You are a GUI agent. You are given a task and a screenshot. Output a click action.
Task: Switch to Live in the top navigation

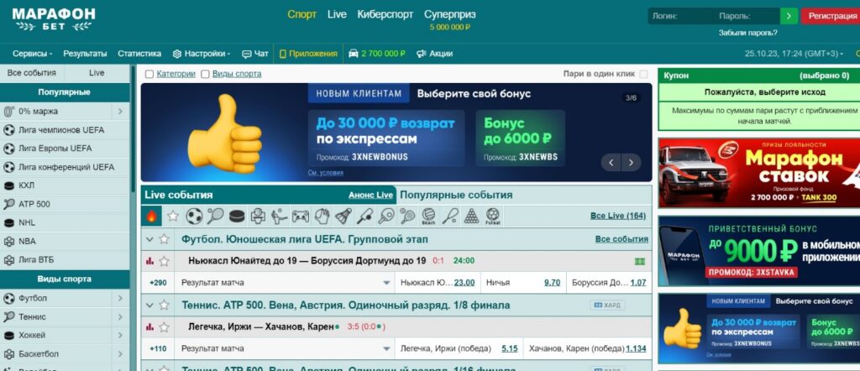(337, 14)
